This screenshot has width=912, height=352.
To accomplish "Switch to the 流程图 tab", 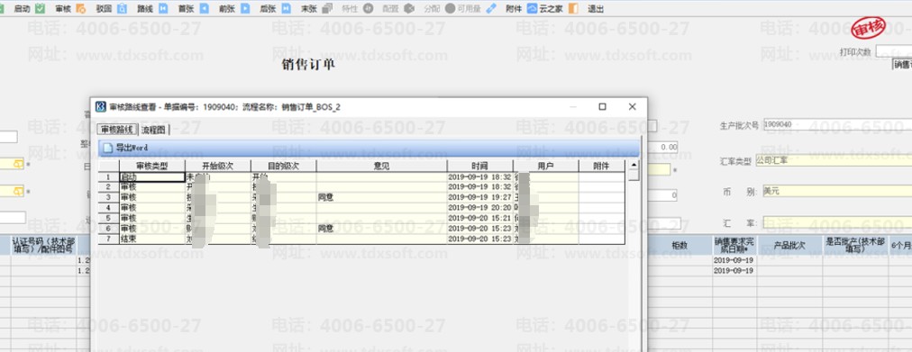I will 153,131.
